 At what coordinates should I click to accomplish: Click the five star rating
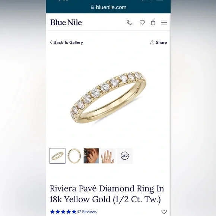pos(63,212)
